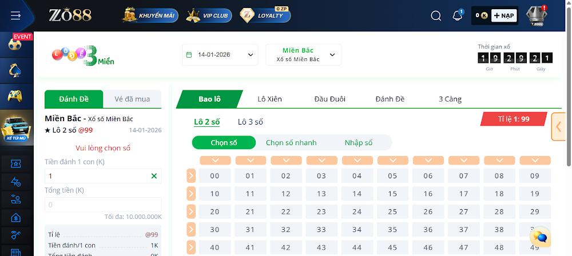Open the game controller sidebar icon
This screenshot has height=256, width=572.
[16, 96]
